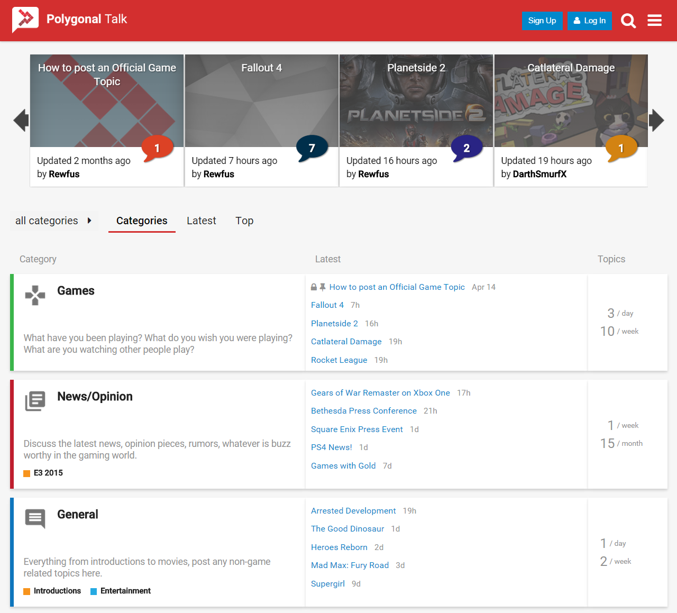677x613 pixels.
Task: Open DarthSmurfX user profile
Action: (539, 174)
